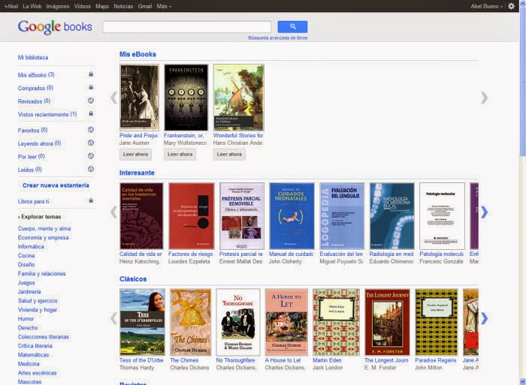Click the Mis eBooks section heading
This screenshot has height=385, width=526.
click(x=138, y=54)
